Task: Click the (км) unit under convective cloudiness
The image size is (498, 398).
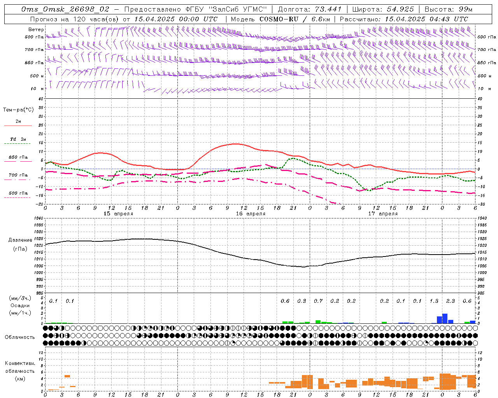Action: click(20, 379)
